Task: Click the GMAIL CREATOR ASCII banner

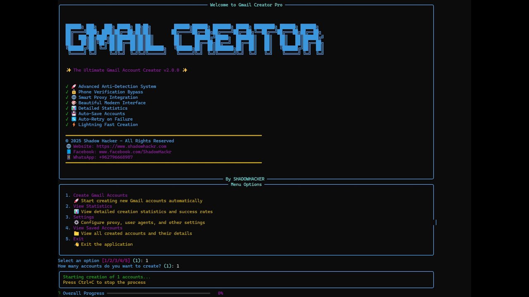Action: pos(194,39)
